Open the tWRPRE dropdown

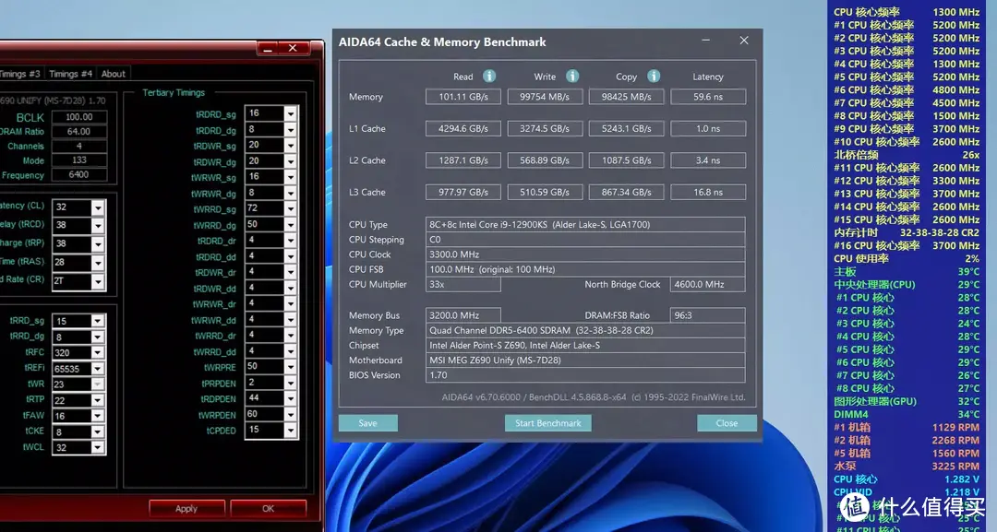[x=291, y=367]
